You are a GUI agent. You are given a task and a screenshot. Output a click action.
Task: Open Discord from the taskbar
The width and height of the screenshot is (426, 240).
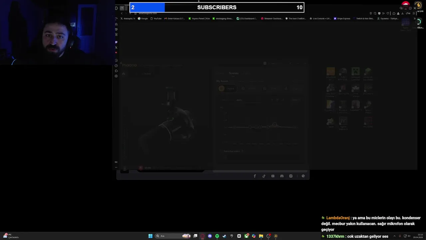tap(210, 236)
